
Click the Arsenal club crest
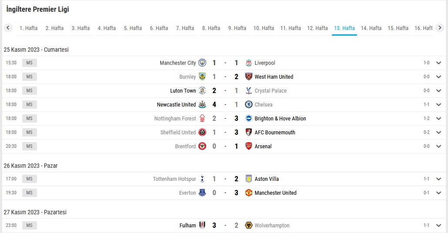(249, 146)
